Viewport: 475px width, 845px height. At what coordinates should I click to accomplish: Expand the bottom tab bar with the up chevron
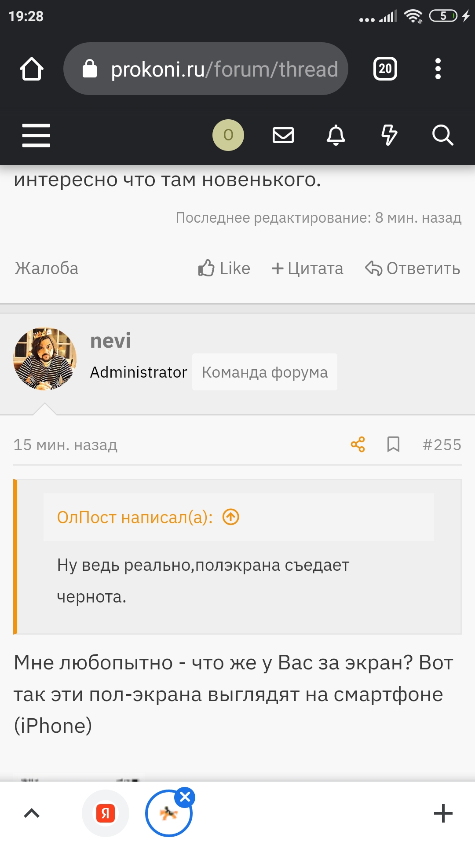32,813
